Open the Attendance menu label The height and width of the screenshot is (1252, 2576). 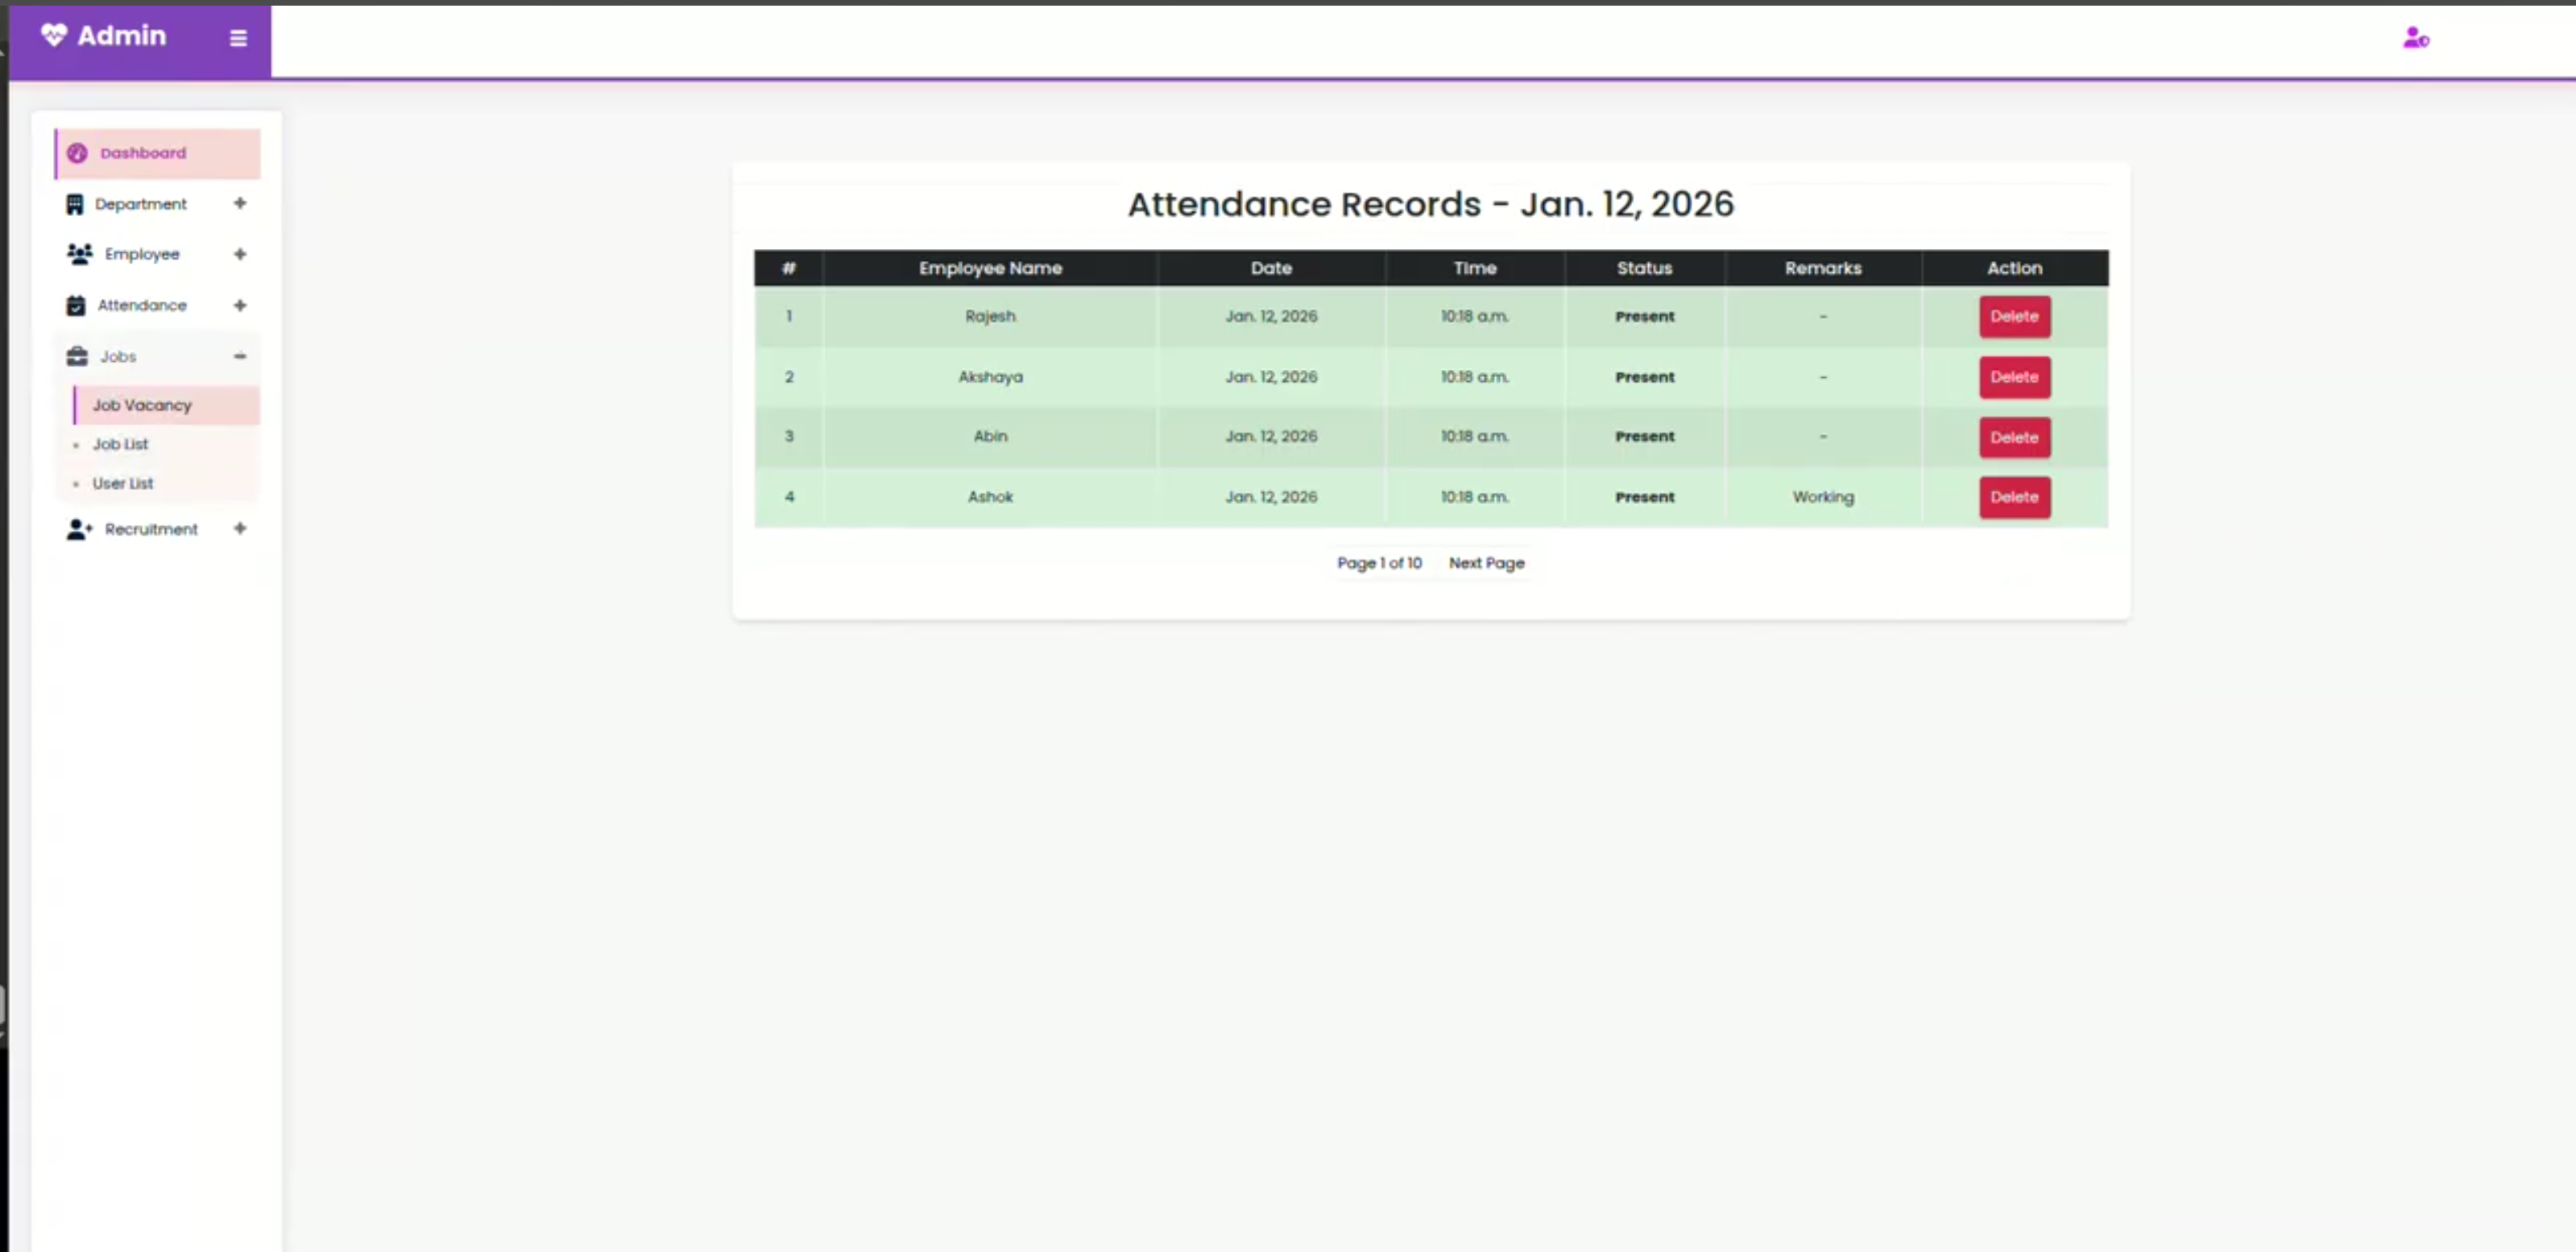(142, 305)
